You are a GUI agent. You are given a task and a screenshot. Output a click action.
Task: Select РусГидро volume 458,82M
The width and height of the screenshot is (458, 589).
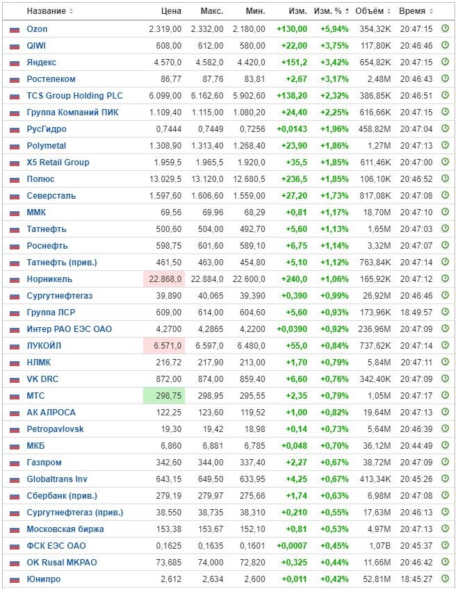(375, 129)
